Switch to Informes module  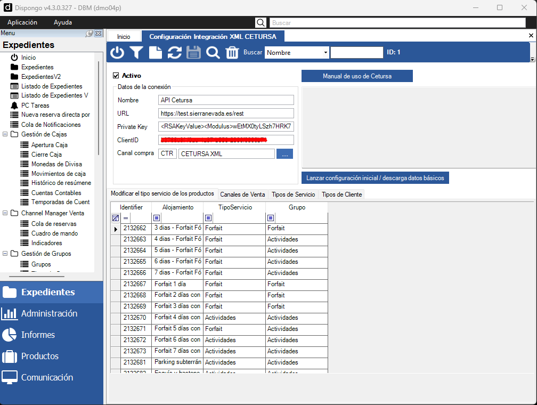click(x=51, y=335)
